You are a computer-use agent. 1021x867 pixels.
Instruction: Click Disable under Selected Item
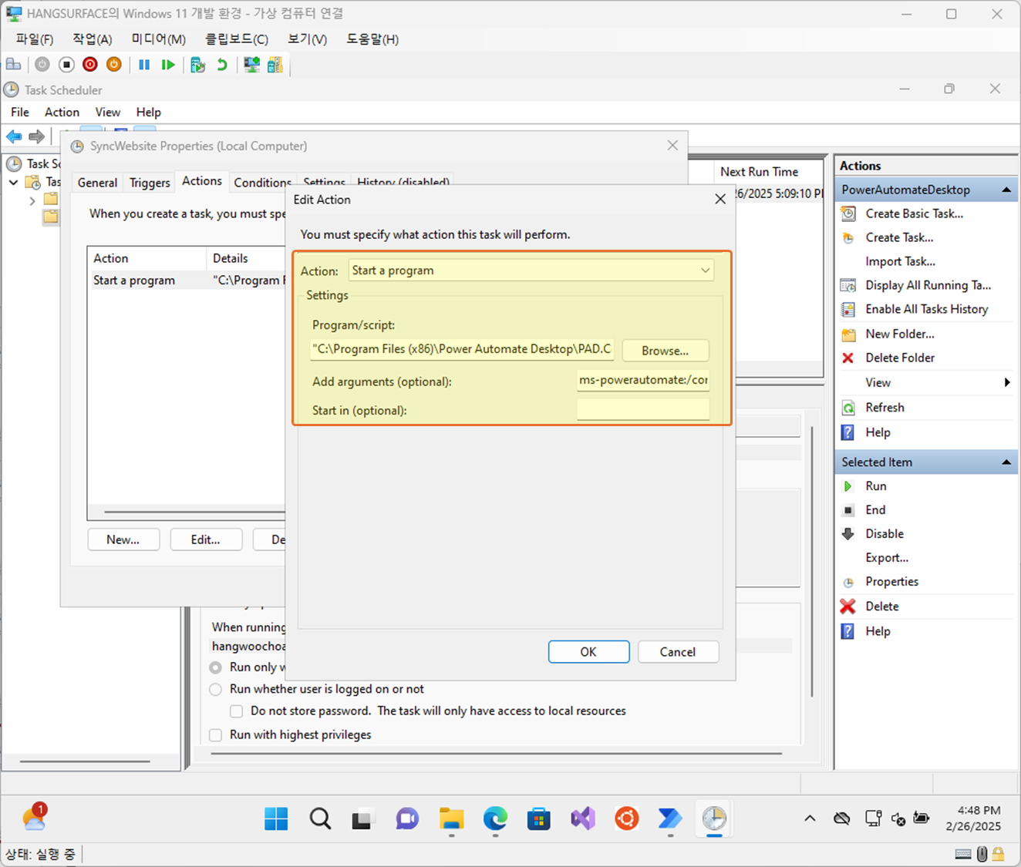[x=884, y=534]
